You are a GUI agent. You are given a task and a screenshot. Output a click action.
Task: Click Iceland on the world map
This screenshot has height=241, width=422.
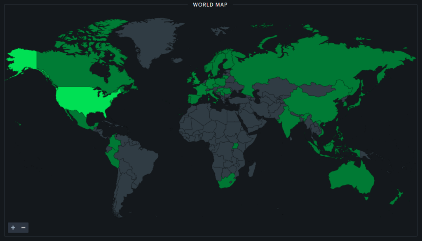177,60
